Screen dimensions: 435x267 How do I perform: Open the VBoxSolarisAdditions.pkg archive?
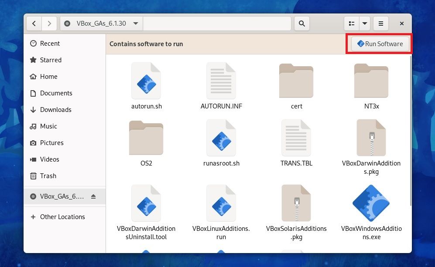[296, 203]
